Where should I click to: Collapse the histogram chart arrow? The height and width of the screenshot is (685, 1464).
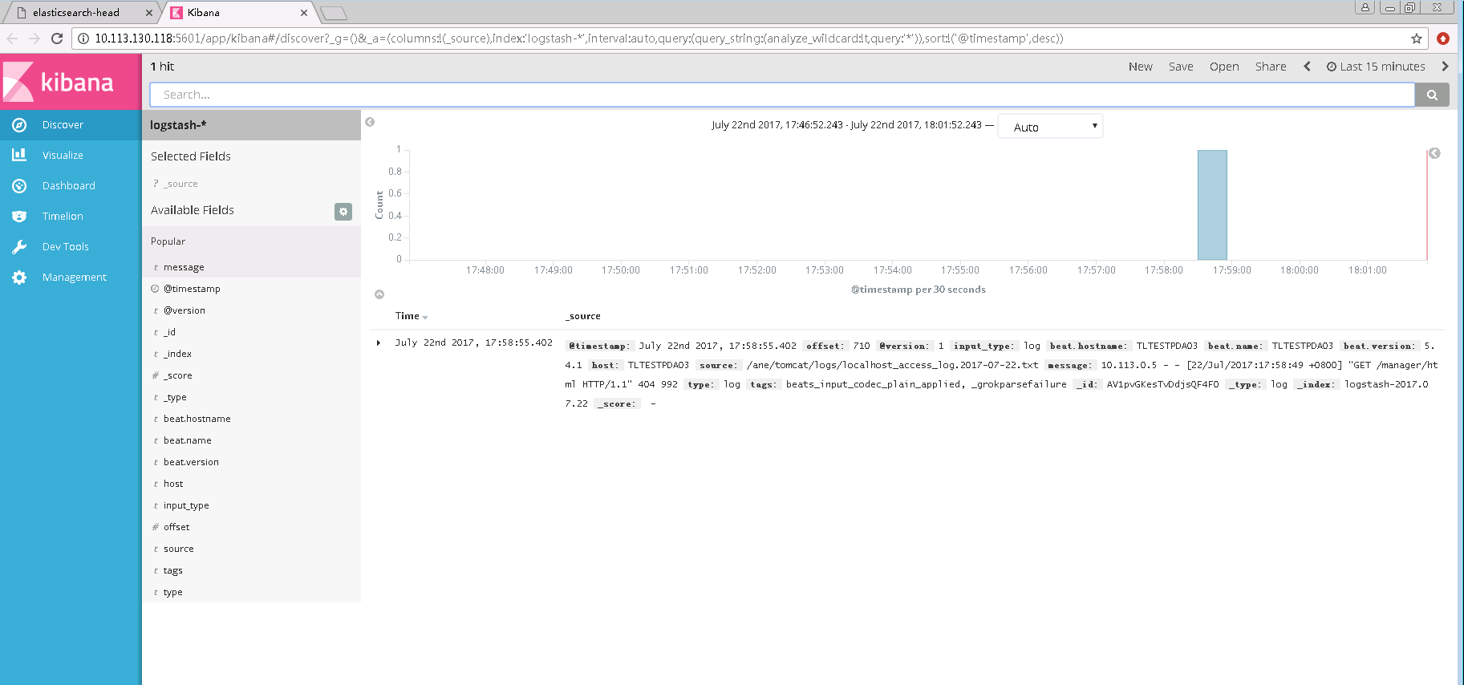pyautogui.click(x=379, y=294)
